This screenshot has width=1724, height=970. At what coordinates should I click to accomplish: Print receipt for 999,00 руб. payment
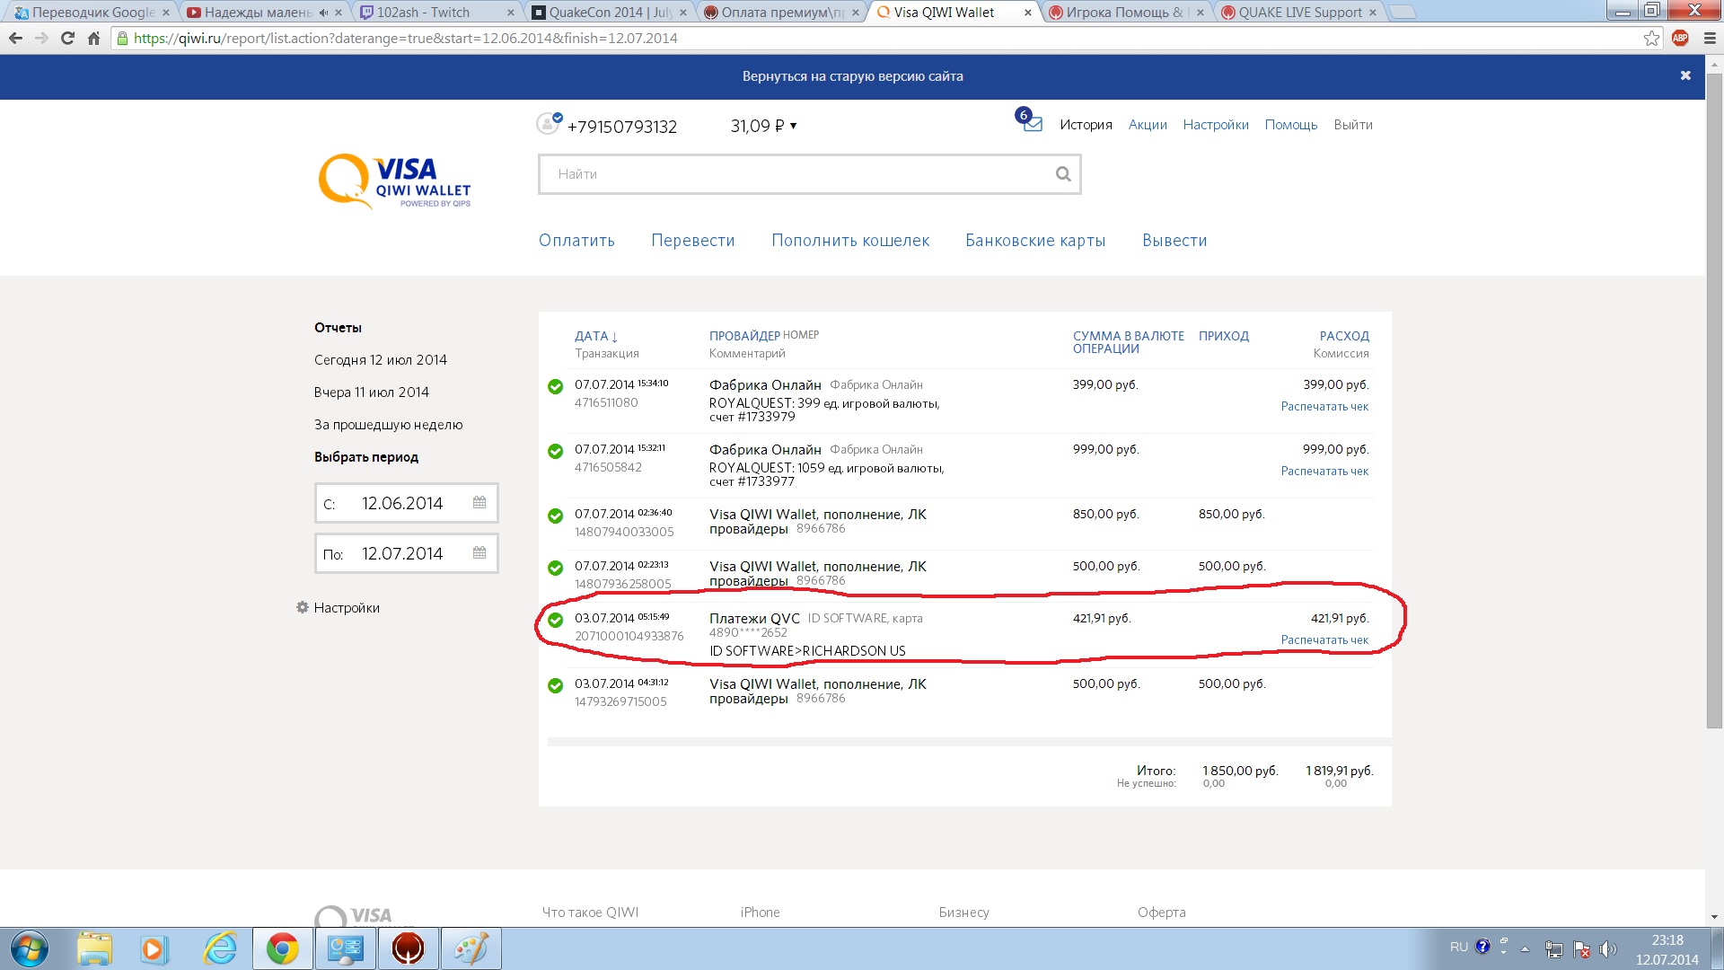[1324, 472]
